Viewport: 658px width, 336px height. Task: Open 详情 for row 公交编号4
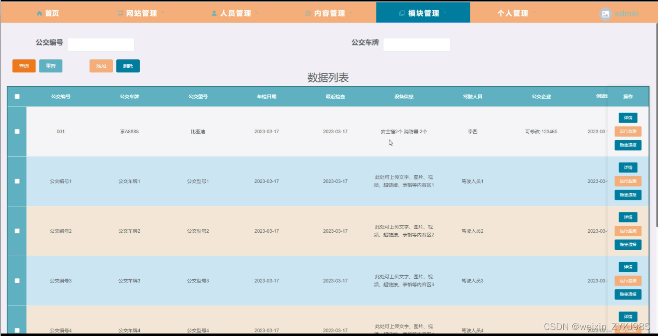(628, 317)
